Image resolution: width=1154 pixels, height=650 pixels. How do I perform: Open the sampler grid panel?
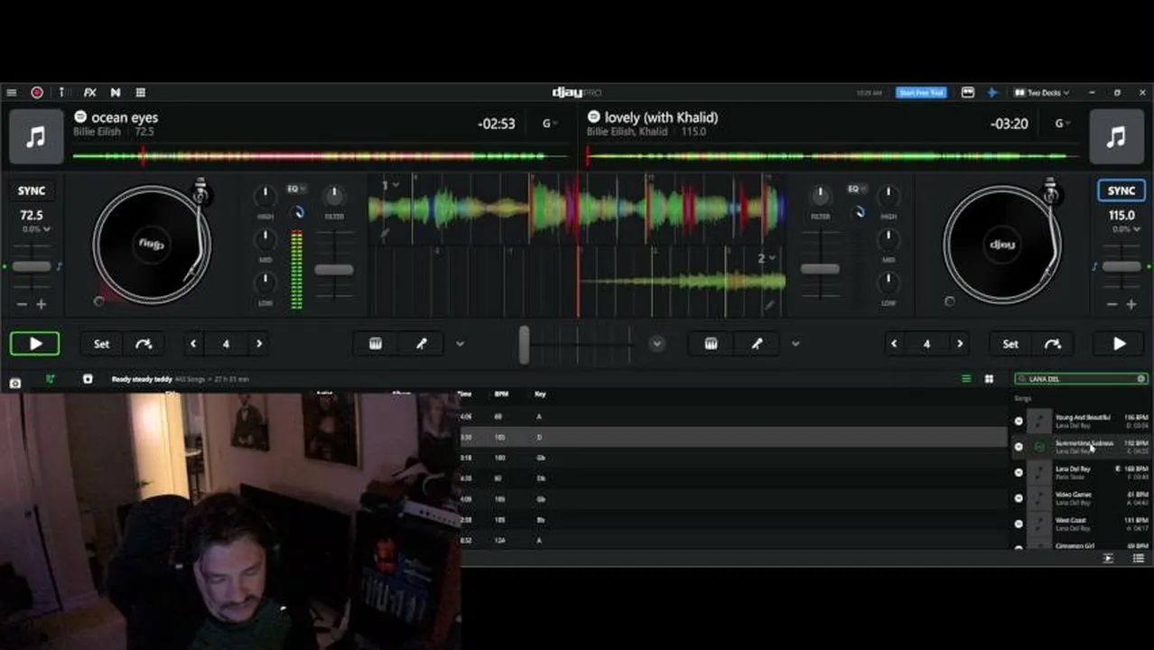(x=141, y=92)
